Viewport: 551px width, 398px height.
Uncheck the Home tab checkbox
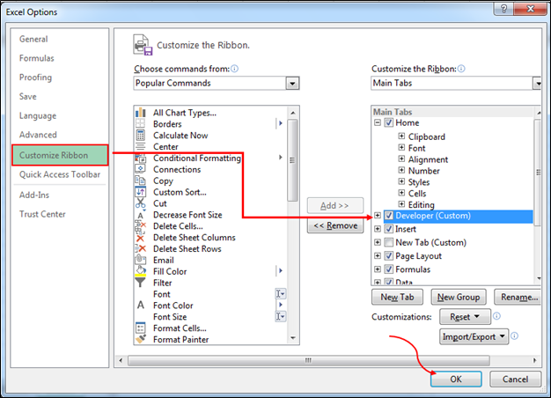388,122
